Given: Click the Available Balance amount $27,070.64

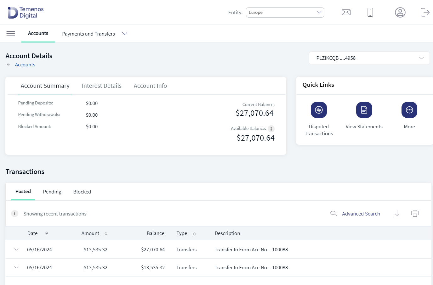Looking at the screenshot, I should pos(255,138).
